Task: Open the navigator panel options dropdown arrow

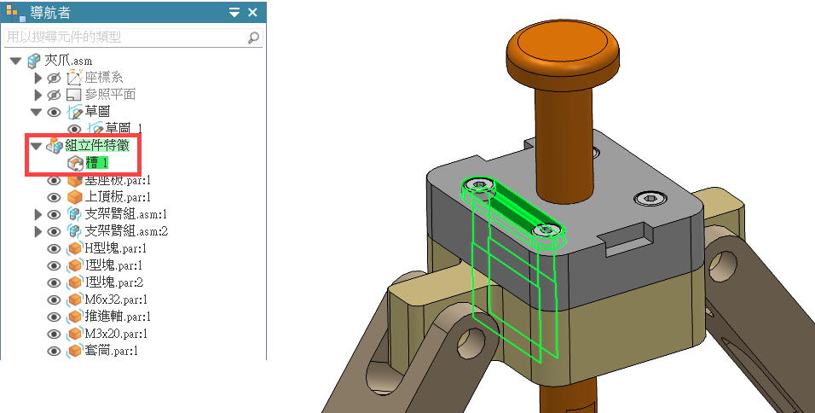Action: pos(234,13)
